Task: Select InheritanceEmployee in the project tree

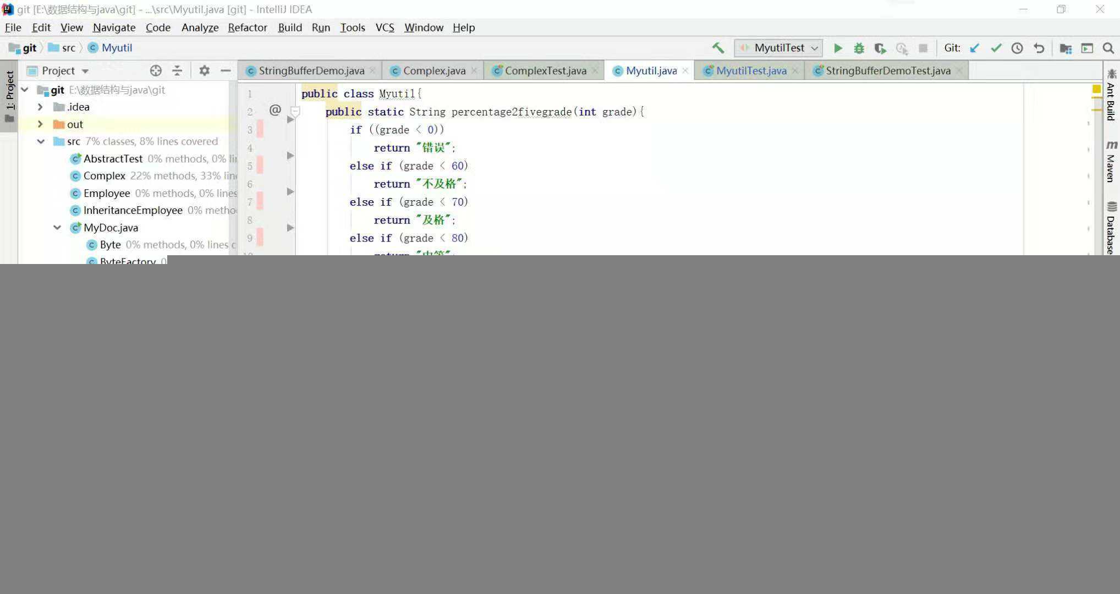Action: [133, 210]
